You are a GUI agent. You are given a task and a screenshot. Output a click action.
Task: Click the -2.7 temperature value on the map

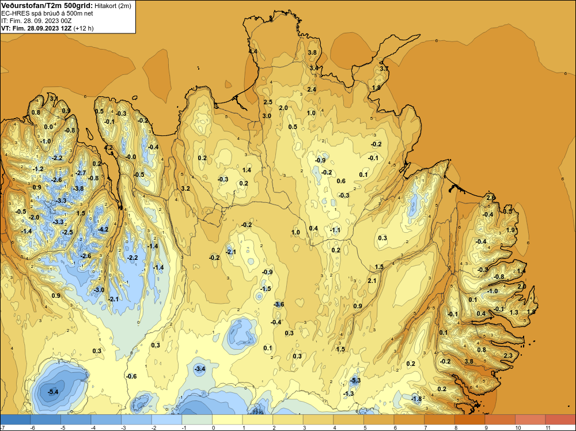pos(81,173)
